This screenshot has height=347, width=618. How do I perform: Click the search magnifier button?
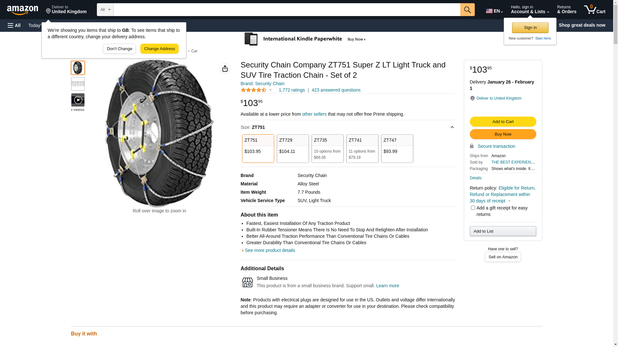tap(467, 10)
